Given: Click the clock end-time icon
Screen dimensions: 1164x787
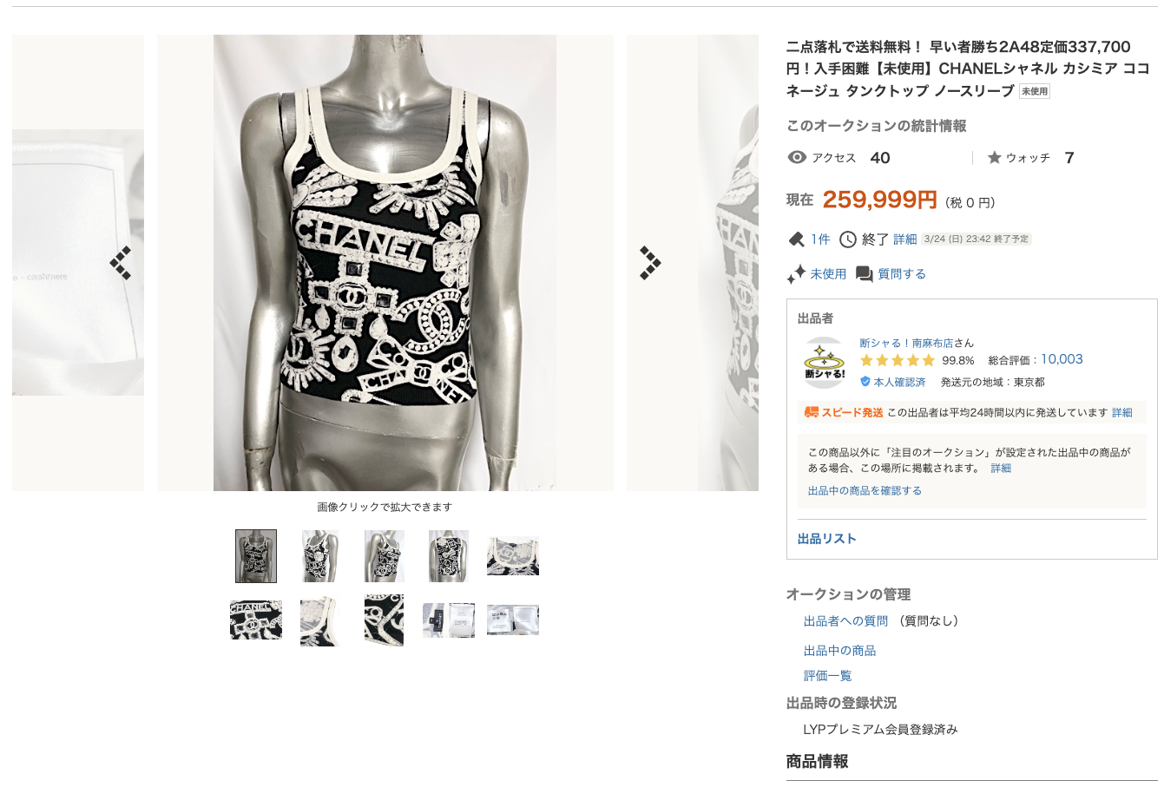Looking at the screenshot, I should (847, 239).
